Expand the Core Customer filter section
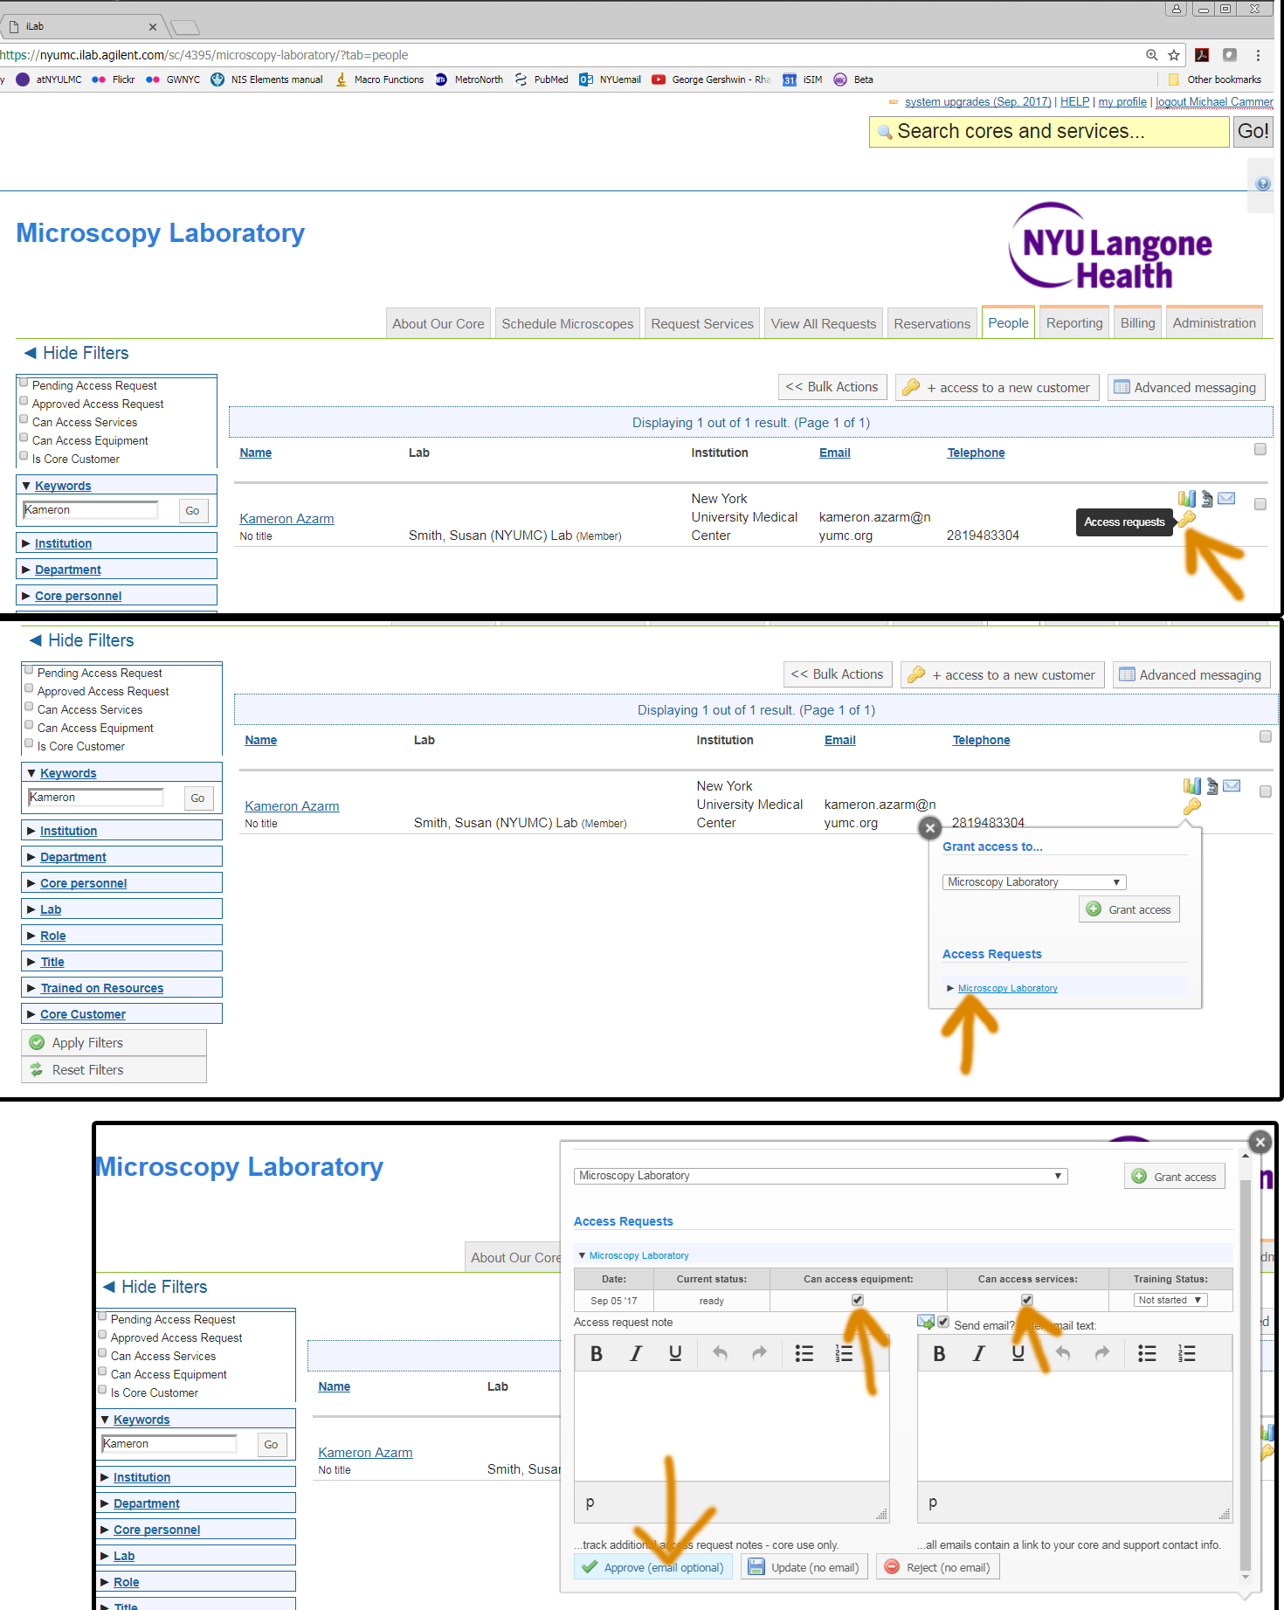This screenshot has width=1284, height=1610. [83, 1014]
